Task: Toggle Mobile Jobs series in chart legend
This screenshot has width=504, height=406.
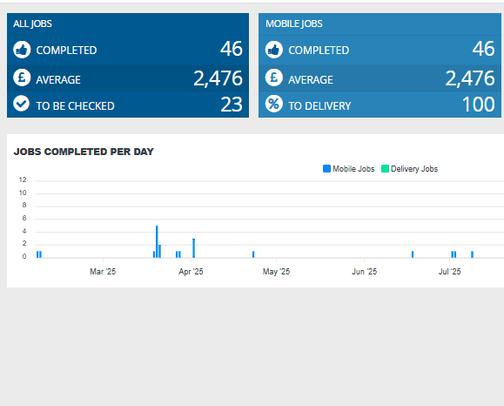Action: coord(349,169)
